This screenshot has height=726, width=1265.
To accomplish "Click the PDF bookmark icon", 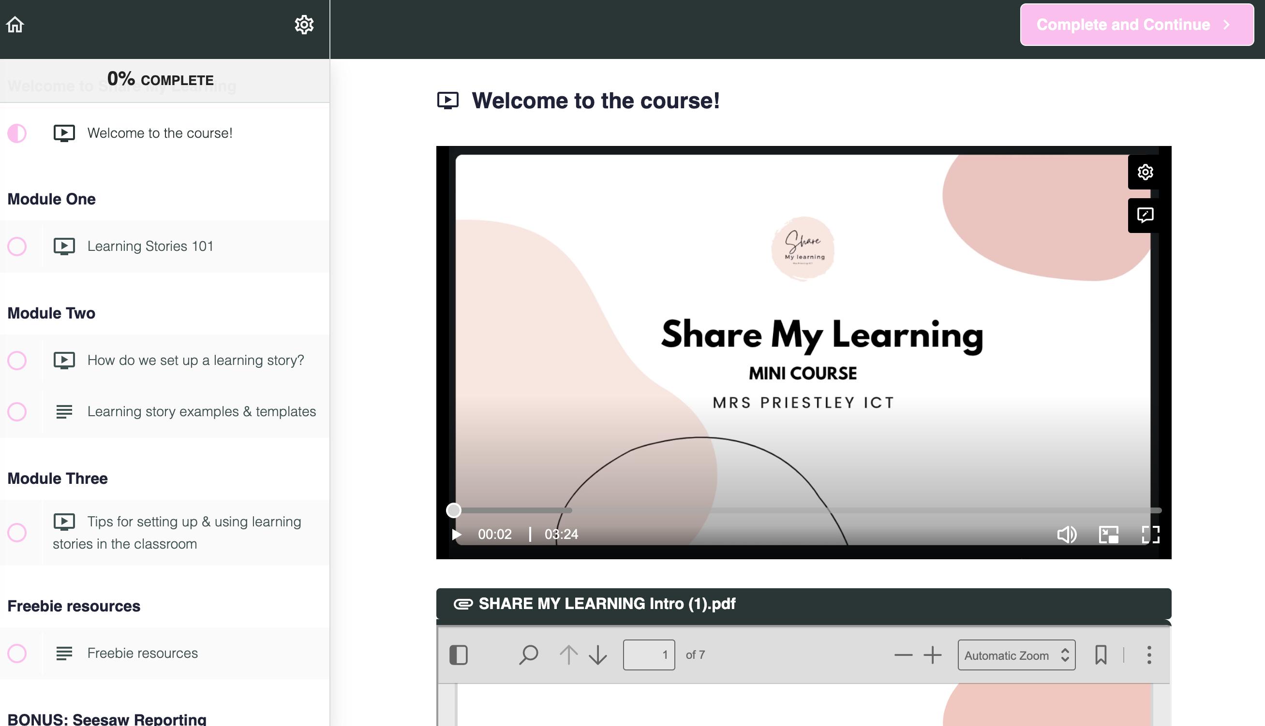I will click(1101, 655).
